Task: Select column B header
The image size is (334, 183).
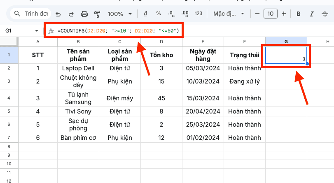Action: coord(78,42)
